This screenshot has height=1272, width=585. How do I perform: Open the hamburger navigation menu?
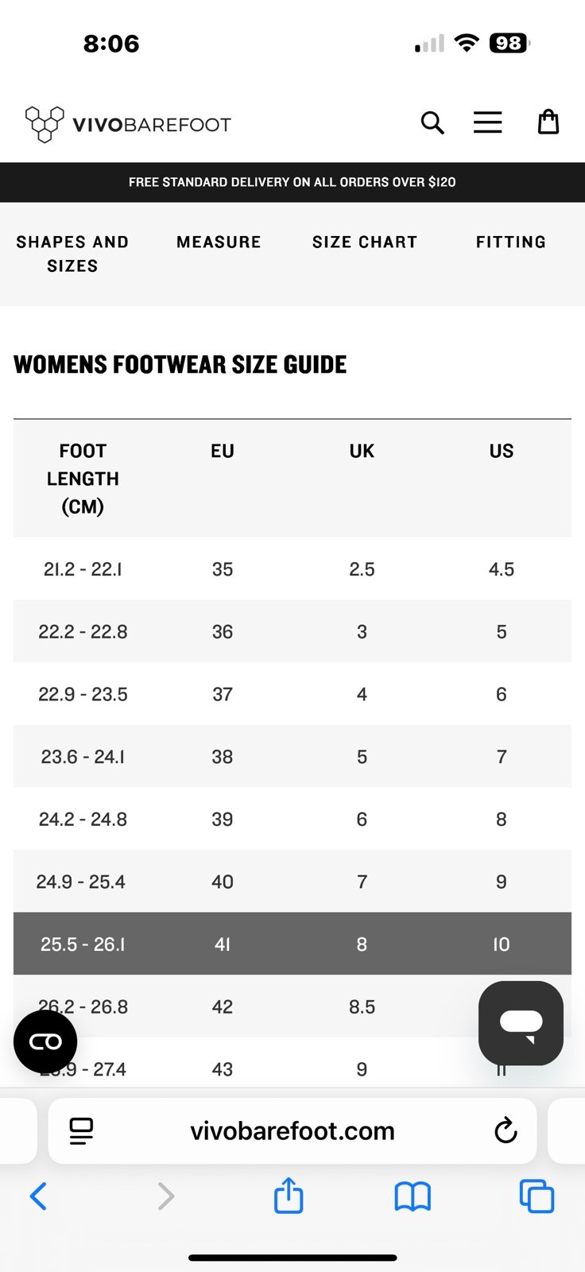pos(488,122)
